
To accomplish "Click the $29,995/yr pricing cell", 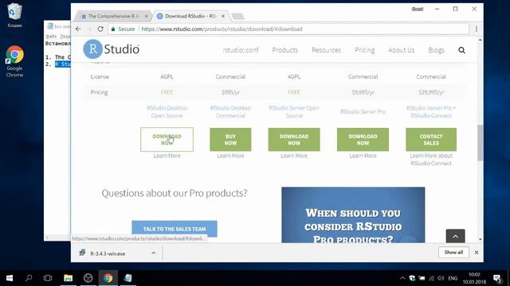I will (x=431, y=92).
